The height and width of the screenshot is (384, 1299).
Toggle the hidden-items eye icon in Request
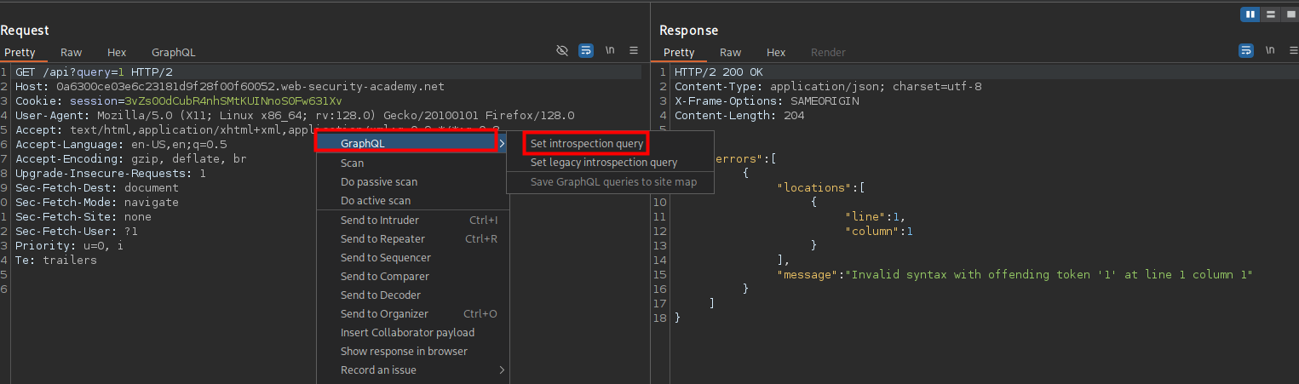coord(562,51)
